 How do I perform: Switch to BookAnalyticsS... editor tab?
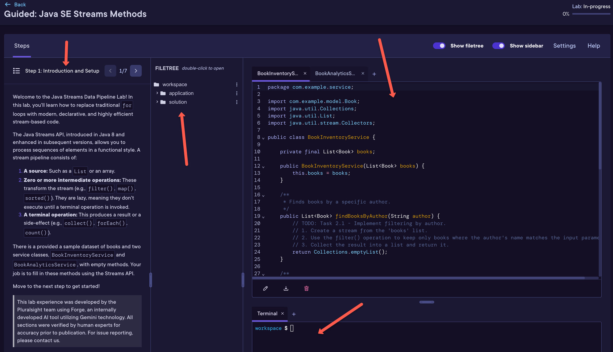coord(335,74)
